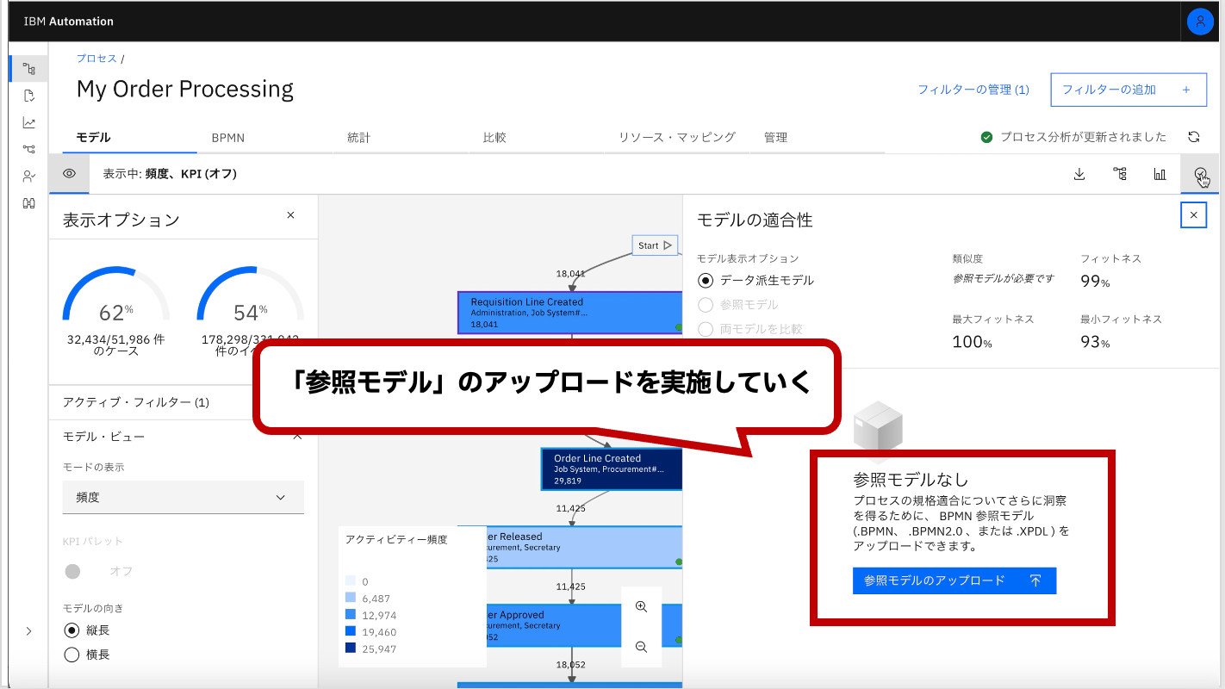This screenshot has height=689, width=1225.
Task: Click the 参照モデルのアップロード button
Action: pos(954,580)
